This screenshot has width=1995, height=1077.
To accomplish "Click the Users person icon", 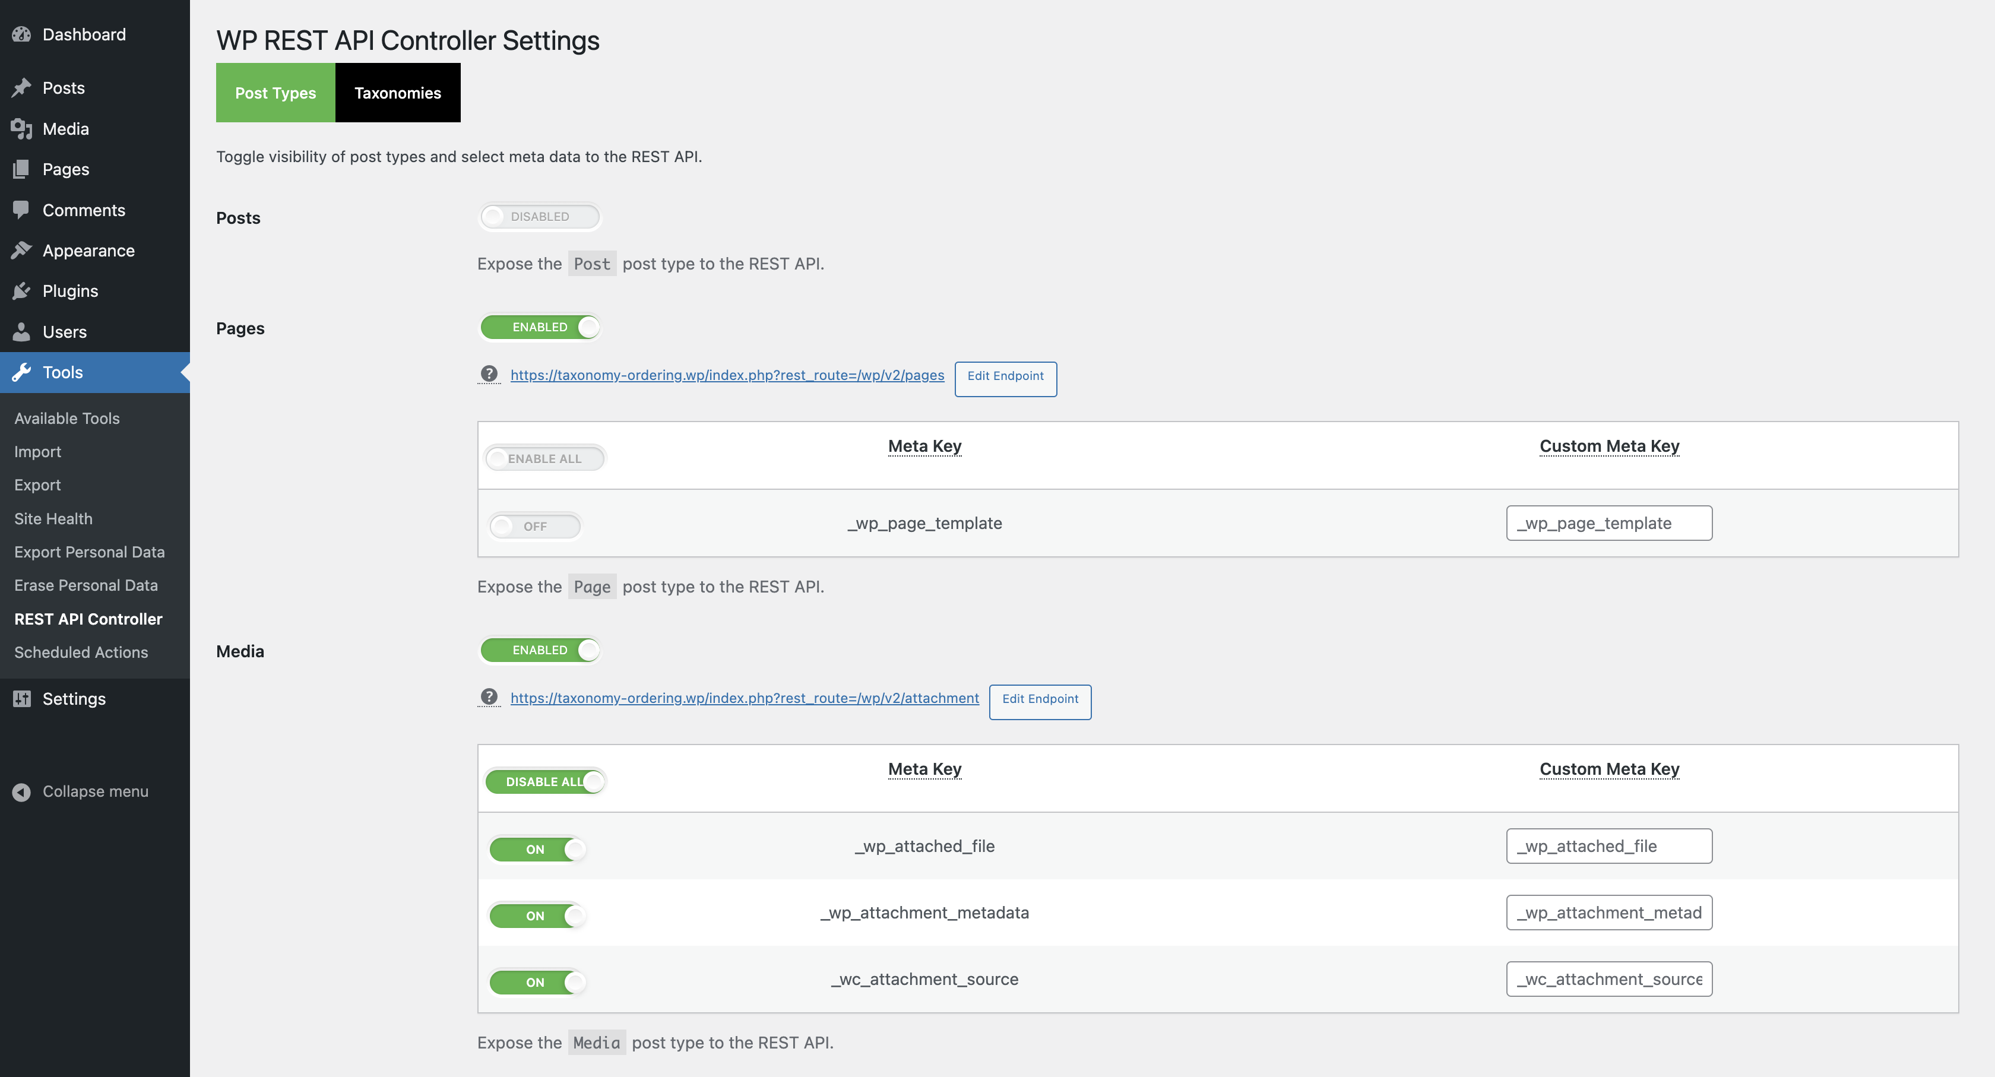I will coord(22,331).
